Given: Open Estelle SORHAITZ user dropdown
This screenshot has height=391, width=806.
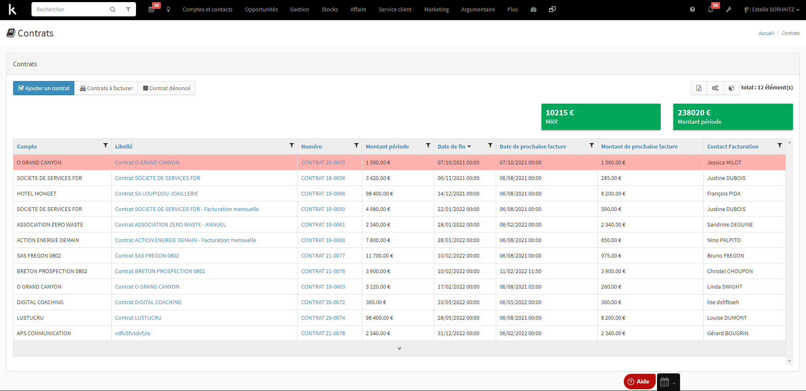Looking at the screenshot, I should (772, 9).
